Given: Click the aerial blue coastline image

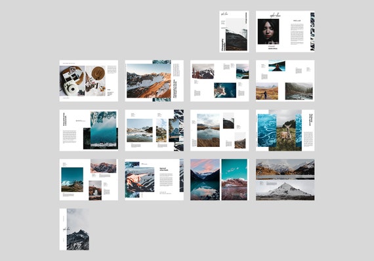Looking at the screenshot, I should (x=225, y=90).
